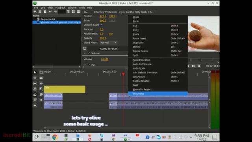Open Chrome from the taskbar
The width and height of the screenshot is (252, 142).
point(55,137)
